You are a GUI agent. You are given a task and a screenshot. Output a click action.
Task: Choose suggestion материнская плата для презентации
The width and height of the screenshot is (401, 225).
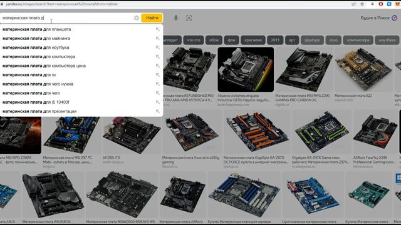pyautogui.click(x=81, y=111)
